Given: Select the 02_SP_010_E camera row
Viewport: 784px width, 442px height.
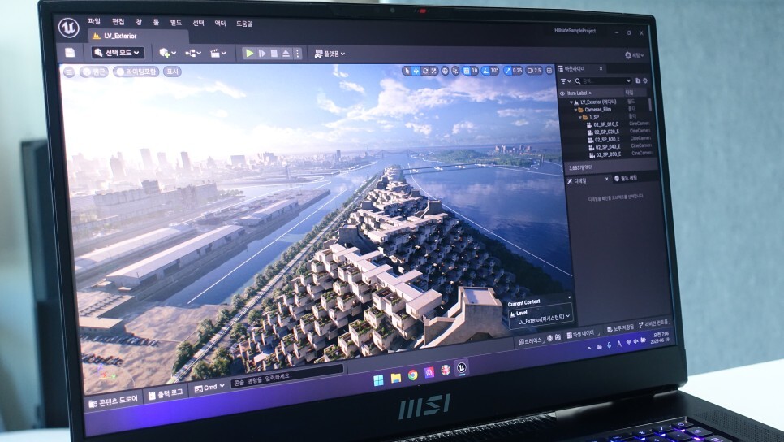Looking at the screenshot, I should (605, 124).
